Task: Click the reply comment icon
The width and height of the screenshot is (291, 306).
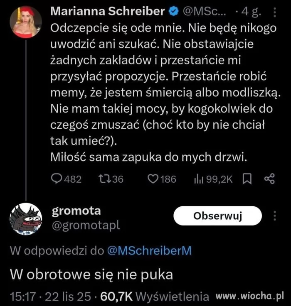Action: pos(56,179)
